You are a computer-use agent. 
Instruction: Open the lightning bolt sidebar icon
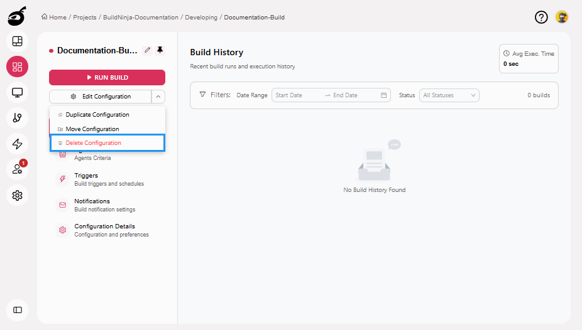(x=18, y=144)
